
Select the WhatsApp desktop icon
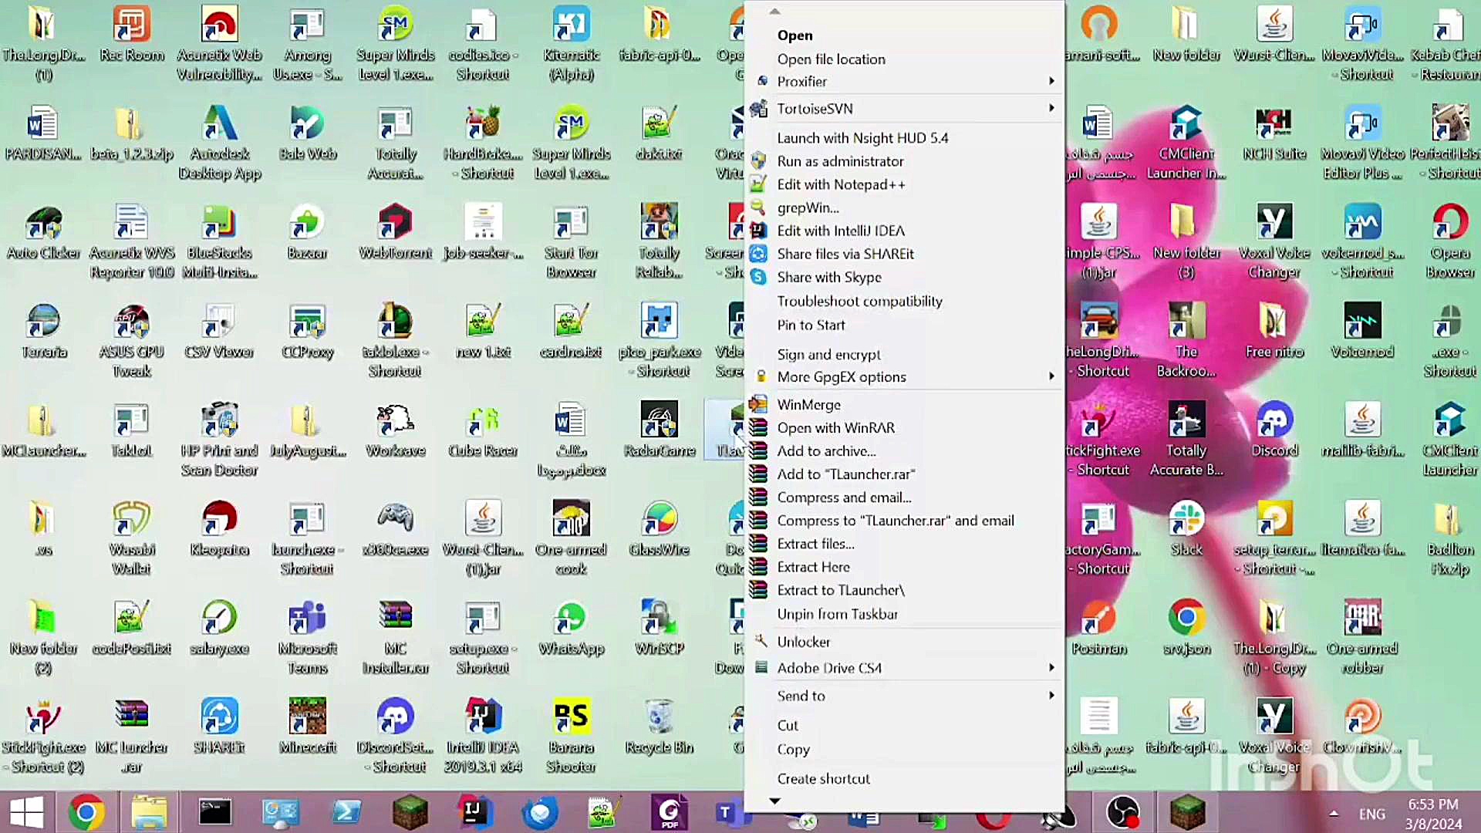[571, 626]
